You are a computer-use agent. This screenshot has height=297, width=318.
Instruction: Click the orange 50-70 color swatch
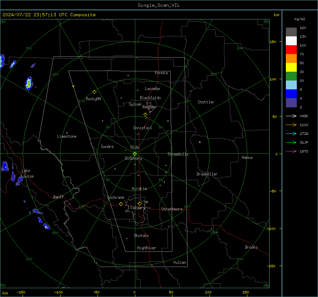291,59
